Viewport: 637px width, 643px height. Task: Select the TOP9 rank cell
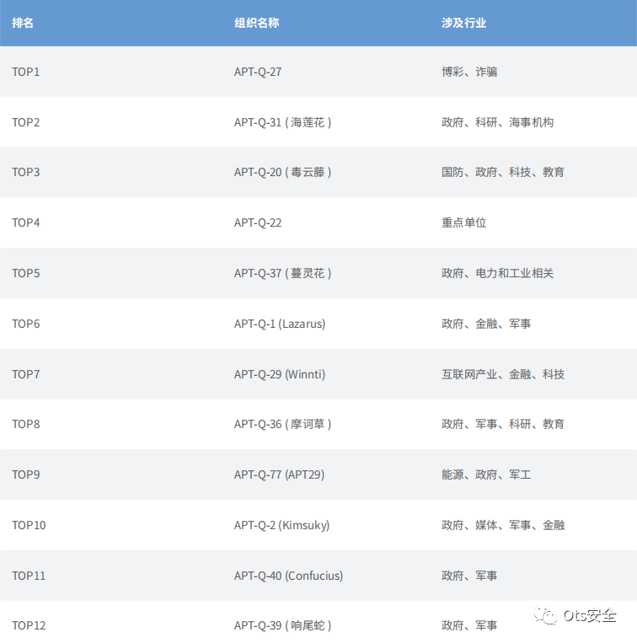click(26, 474)
